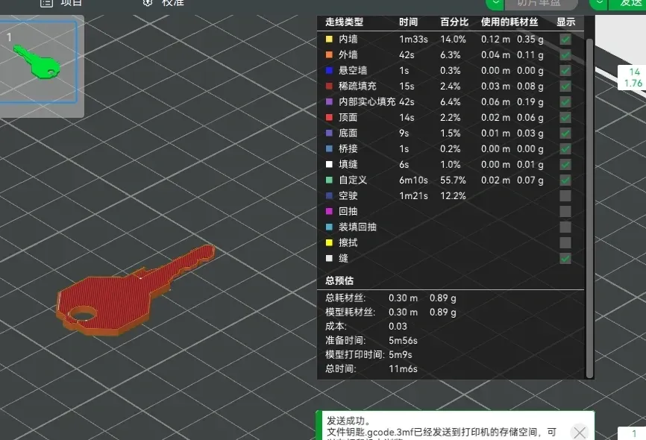
Task: Click the 6m10s time value
Action: point(413,180)
